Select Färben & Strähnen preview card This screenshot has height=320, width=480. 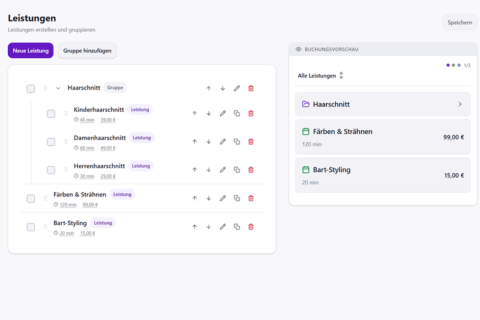[383, 137]
